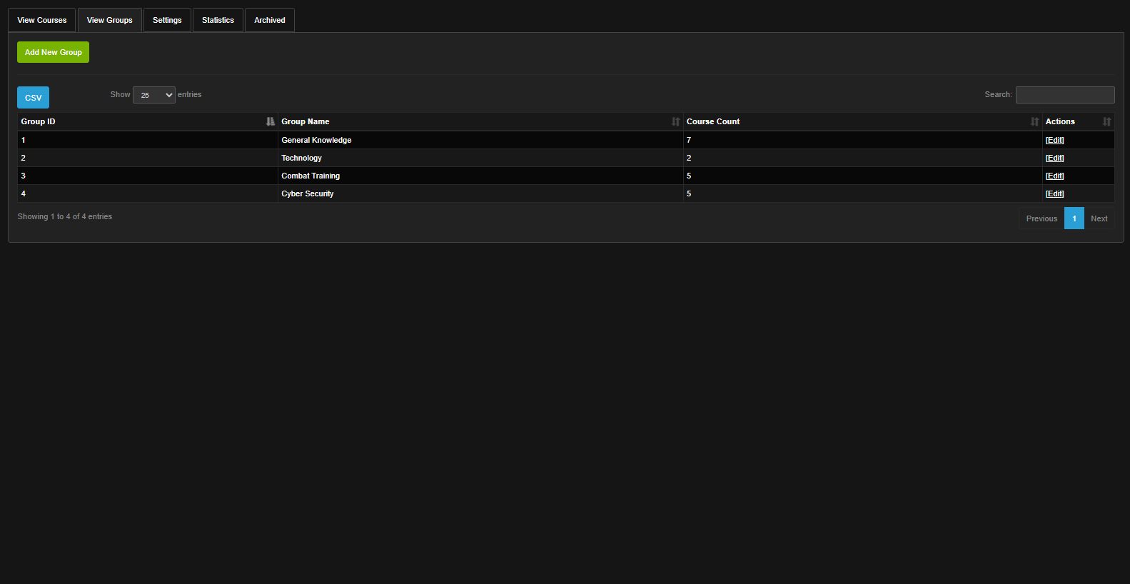This screenshot has height=584, width=1130.
Task: Go to the Previous page
Action: [x=1041, y=218]
